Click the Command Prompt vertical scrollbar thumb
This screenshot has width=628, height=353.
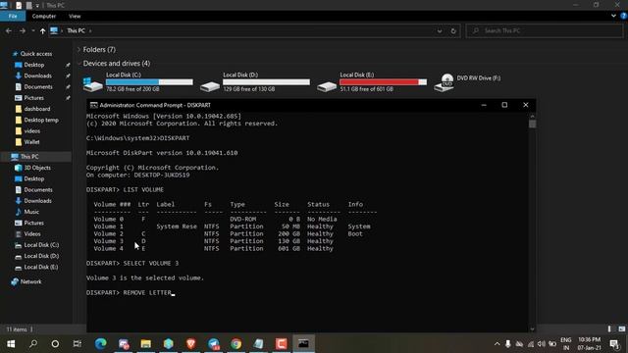pyautogui.click(x=532, y=125)
